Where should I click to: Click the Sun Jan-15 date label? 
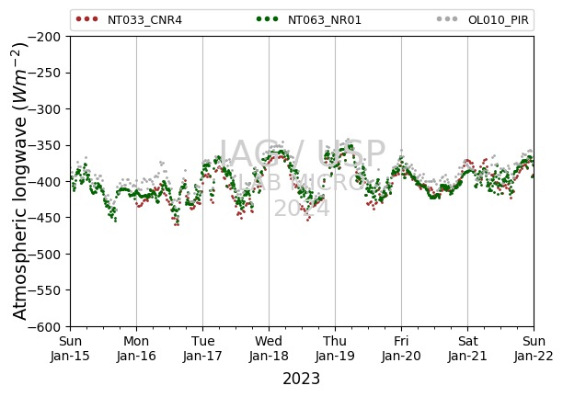70,348
